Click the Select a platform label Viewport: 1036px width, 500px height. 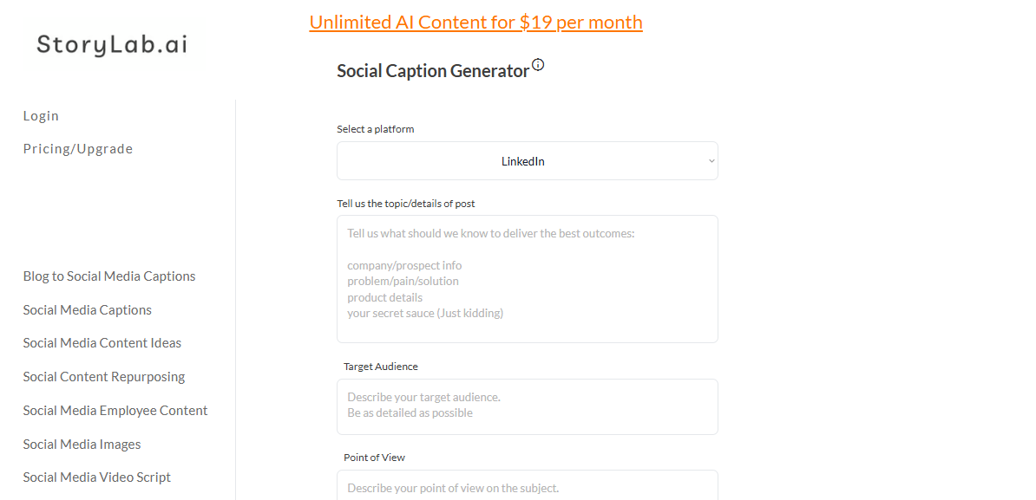376,129
